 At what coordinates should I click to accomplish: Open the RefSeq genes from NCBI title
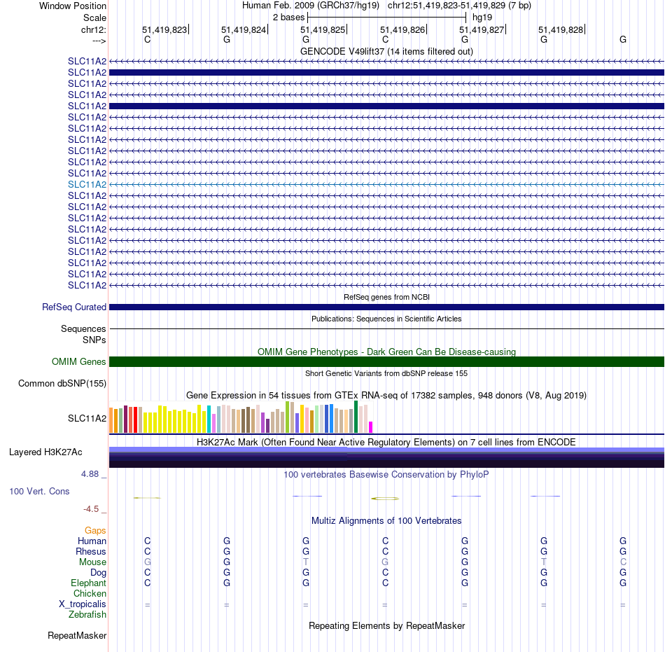click(386, 297)
